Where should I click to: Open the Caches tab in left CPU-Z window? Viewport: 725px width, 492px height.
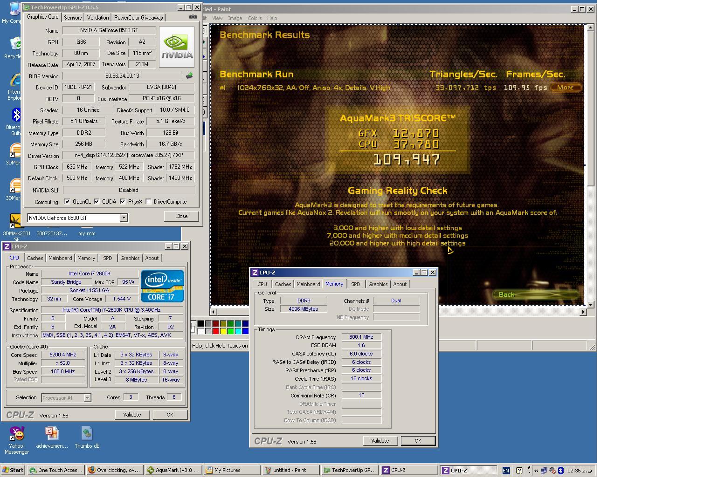pos(35,258)
